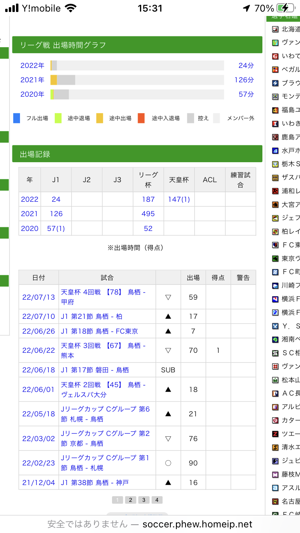Screen dimensions: 300x533
Task: Tap the battery icon in status bar
Action: [x=285, y=8]
